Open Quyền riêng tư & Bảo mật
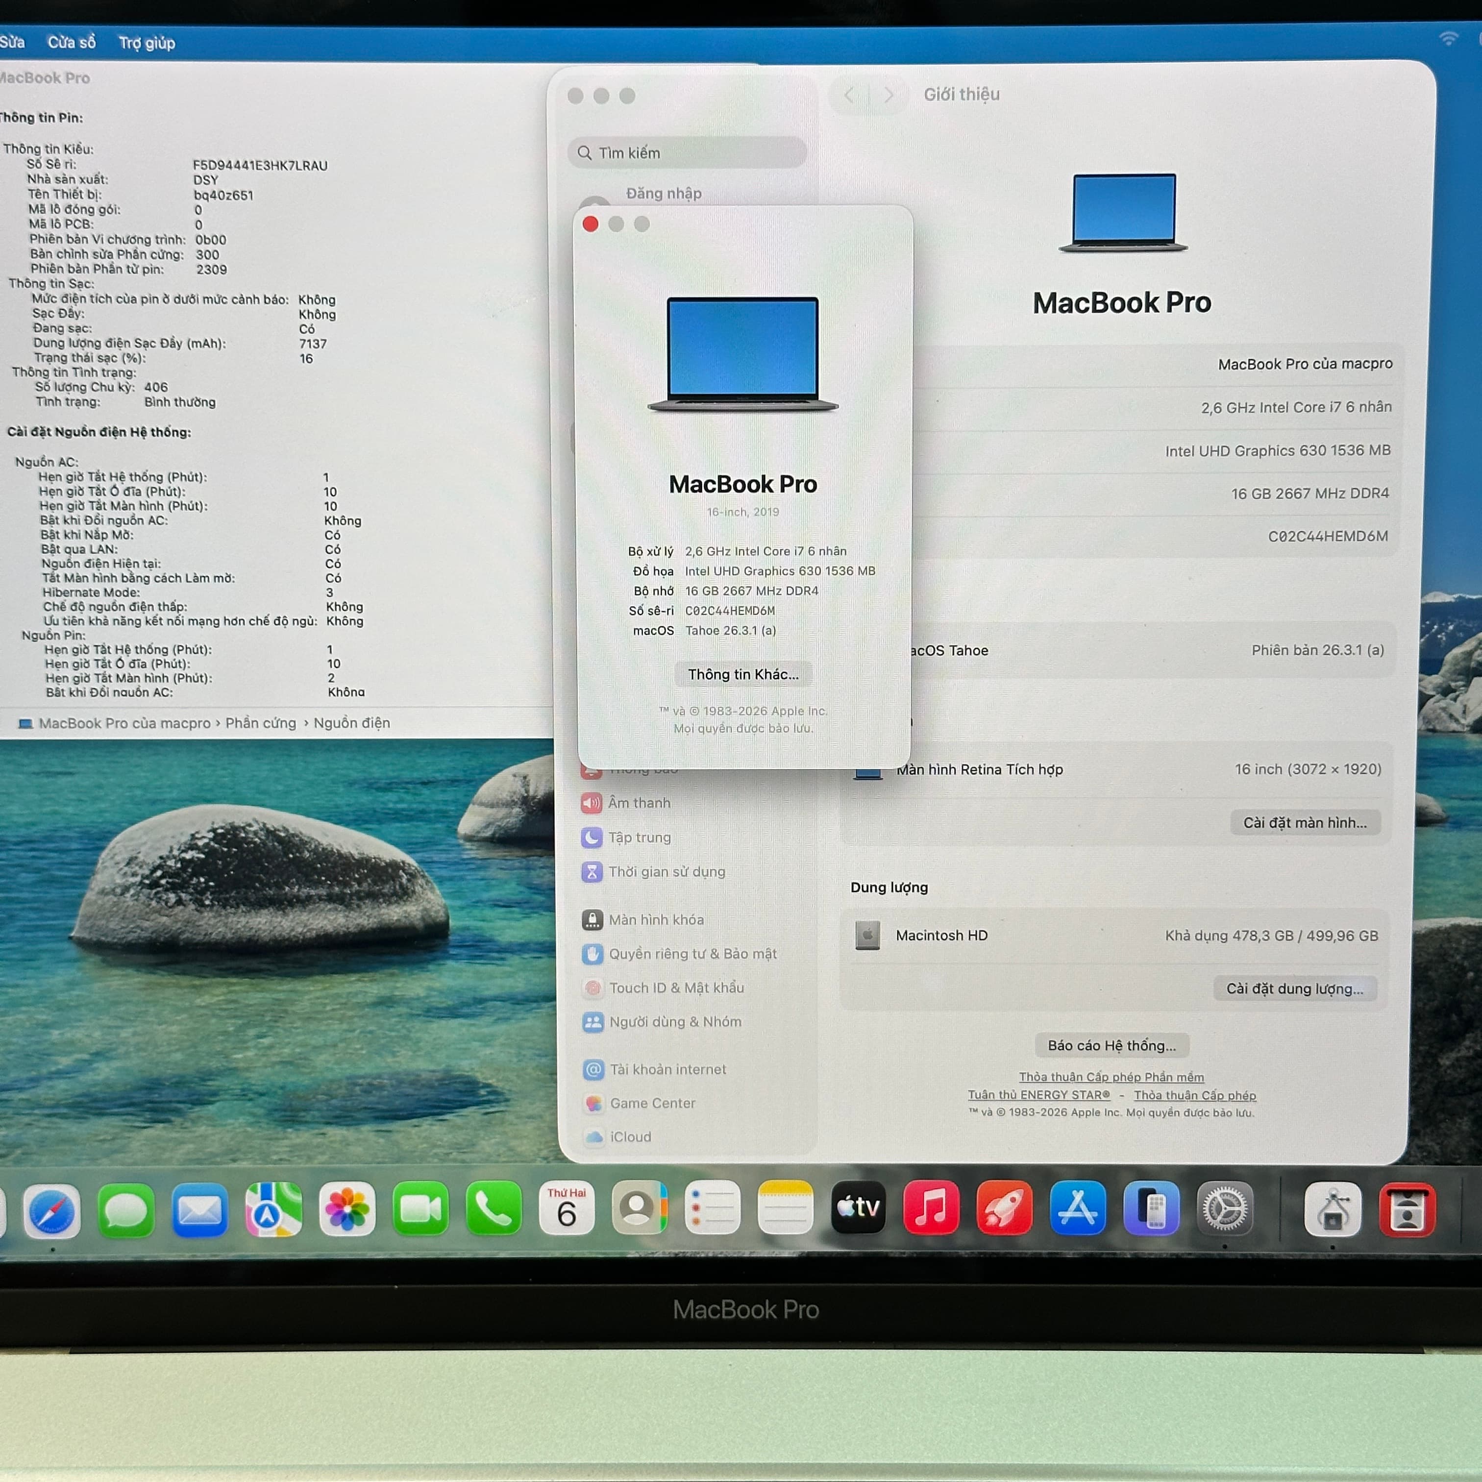The image size is (1482, 1482). [692, 954]
